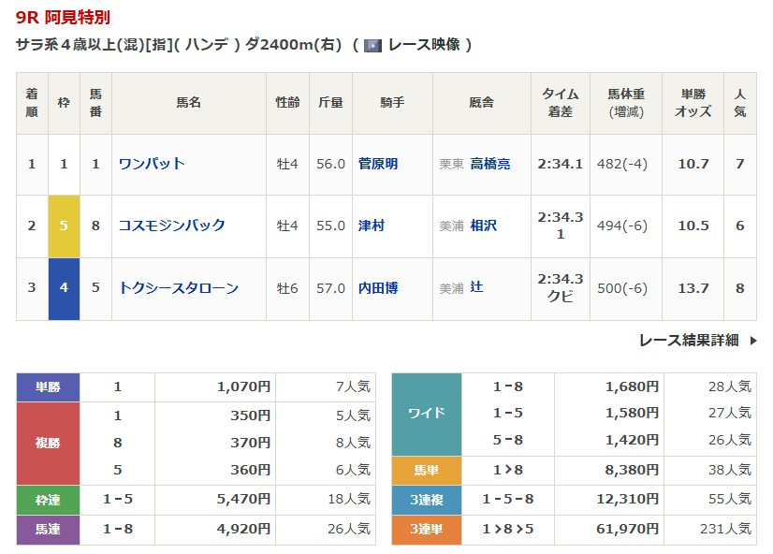
Task: Open trainer 相沢 page
Action: coord(484,226)
